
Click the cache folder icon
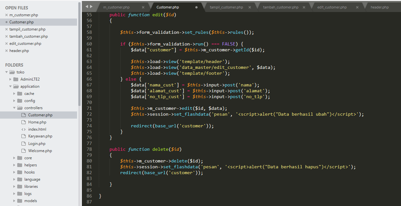pyautogui.click(x=20, y=94)
